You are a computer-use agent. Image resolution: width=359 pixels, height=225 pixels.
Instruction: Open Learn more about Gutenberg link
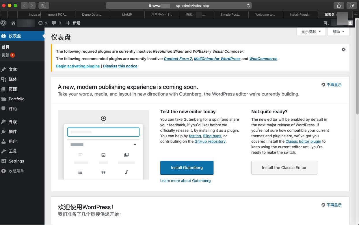coord(185,181)
